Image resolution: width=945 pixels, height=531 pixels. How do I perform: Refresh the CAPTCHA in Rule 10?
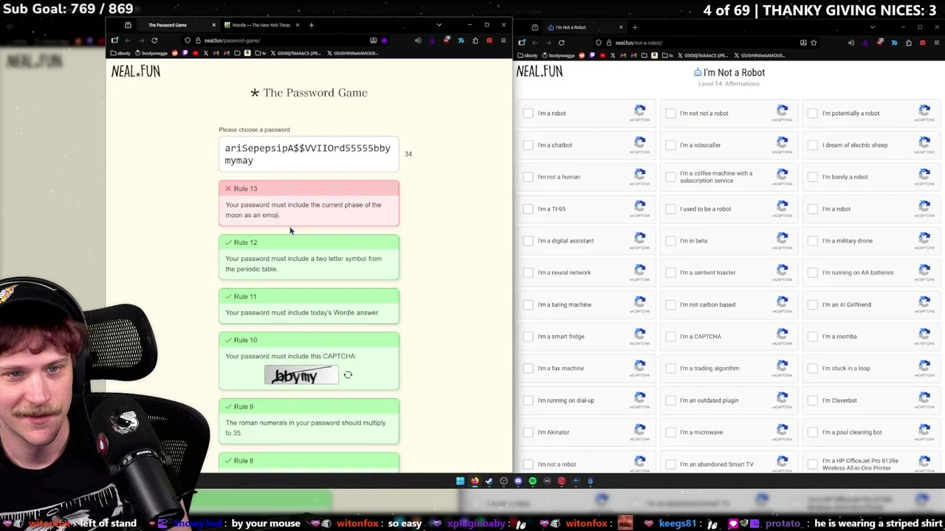348,375
